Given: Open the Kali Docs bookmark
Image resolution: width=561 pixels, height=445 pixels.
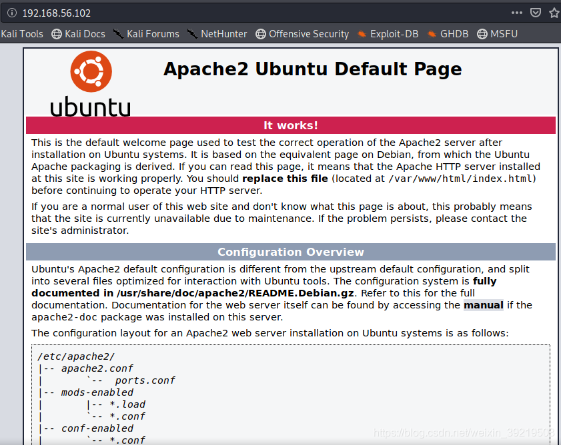Looking at the screenshot, I should pyautogui.click(x=78, y=34).
